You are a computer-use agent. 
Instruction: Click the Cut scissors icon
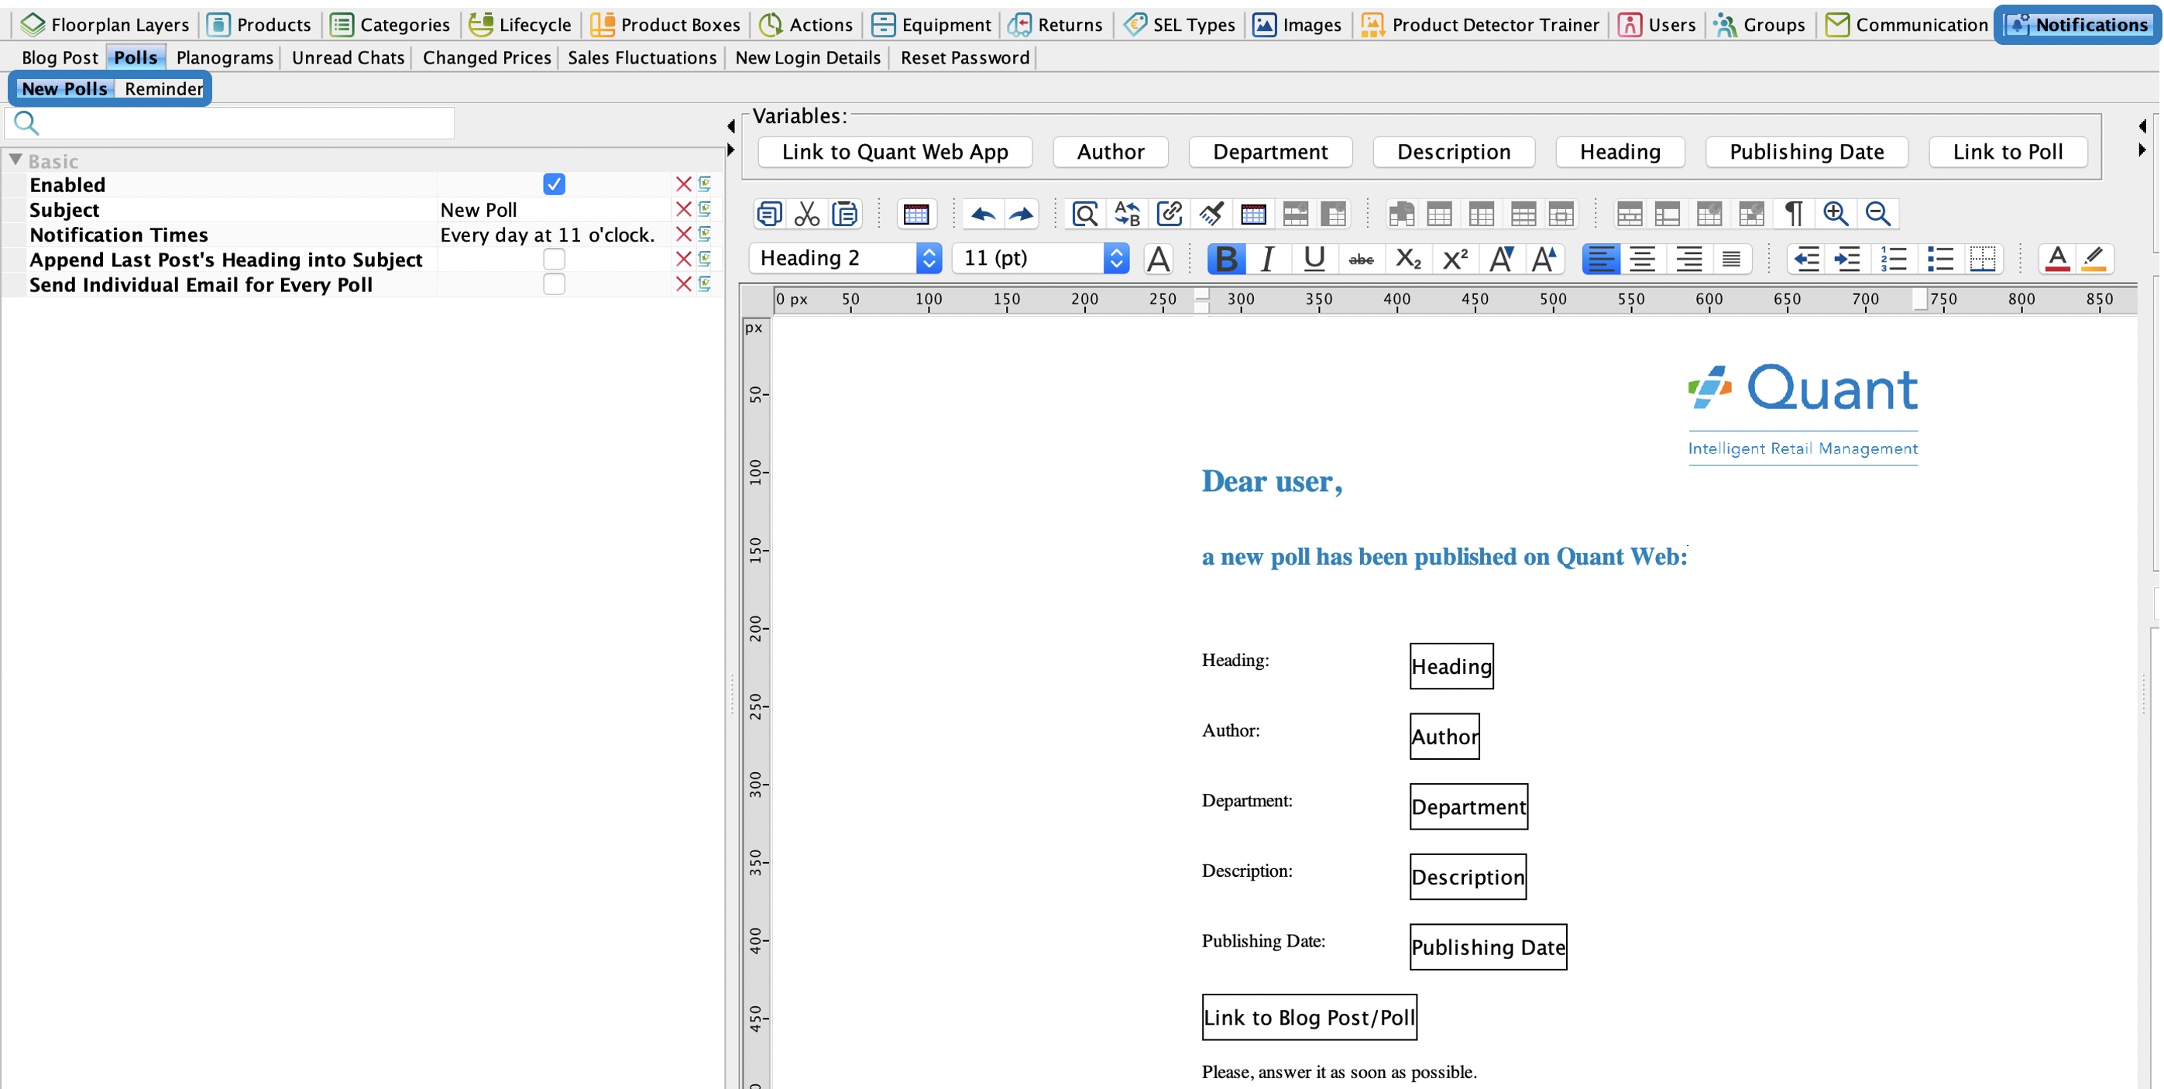806,214
